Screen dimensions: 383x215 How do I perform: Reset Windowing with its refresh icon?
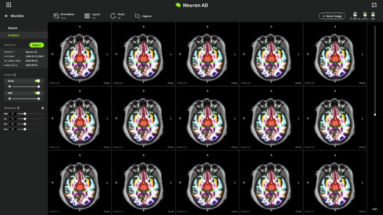click(19, 107)
